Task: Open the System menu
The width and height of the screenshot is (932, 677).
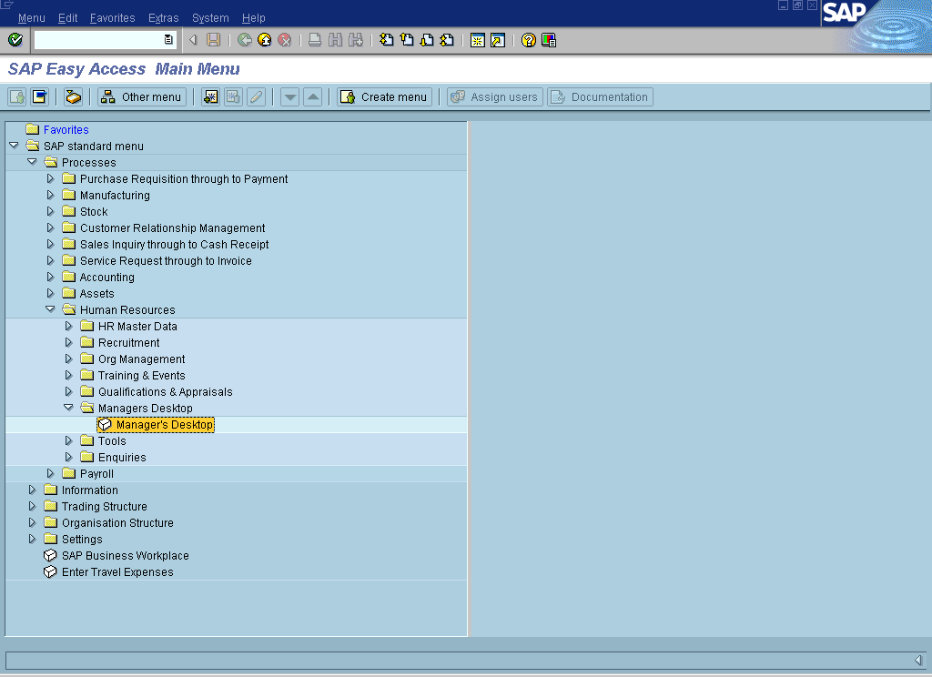Action: [x=210, y=18]
